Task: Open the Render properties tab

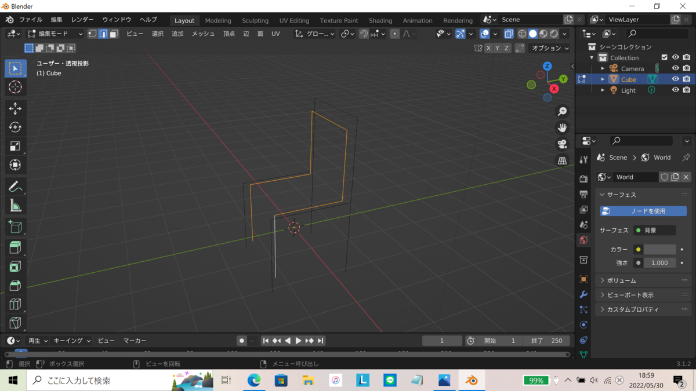Action: coord(583,179)
